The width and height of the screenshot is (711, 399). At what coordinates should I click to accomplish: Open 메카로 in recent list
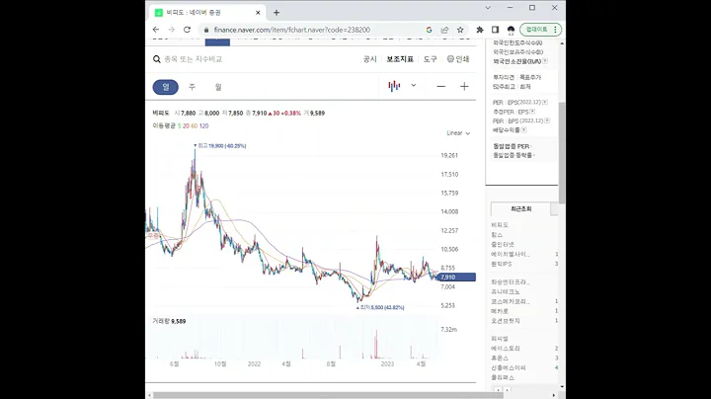(500, 311)
